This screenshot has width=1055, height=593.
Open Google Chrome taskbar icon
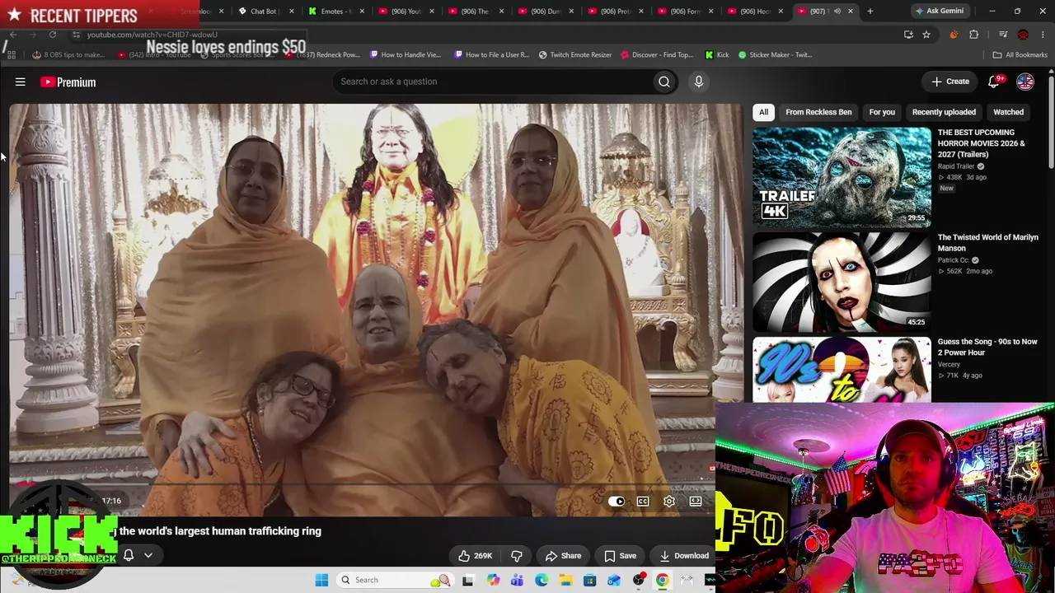click(x=662, y=580)
